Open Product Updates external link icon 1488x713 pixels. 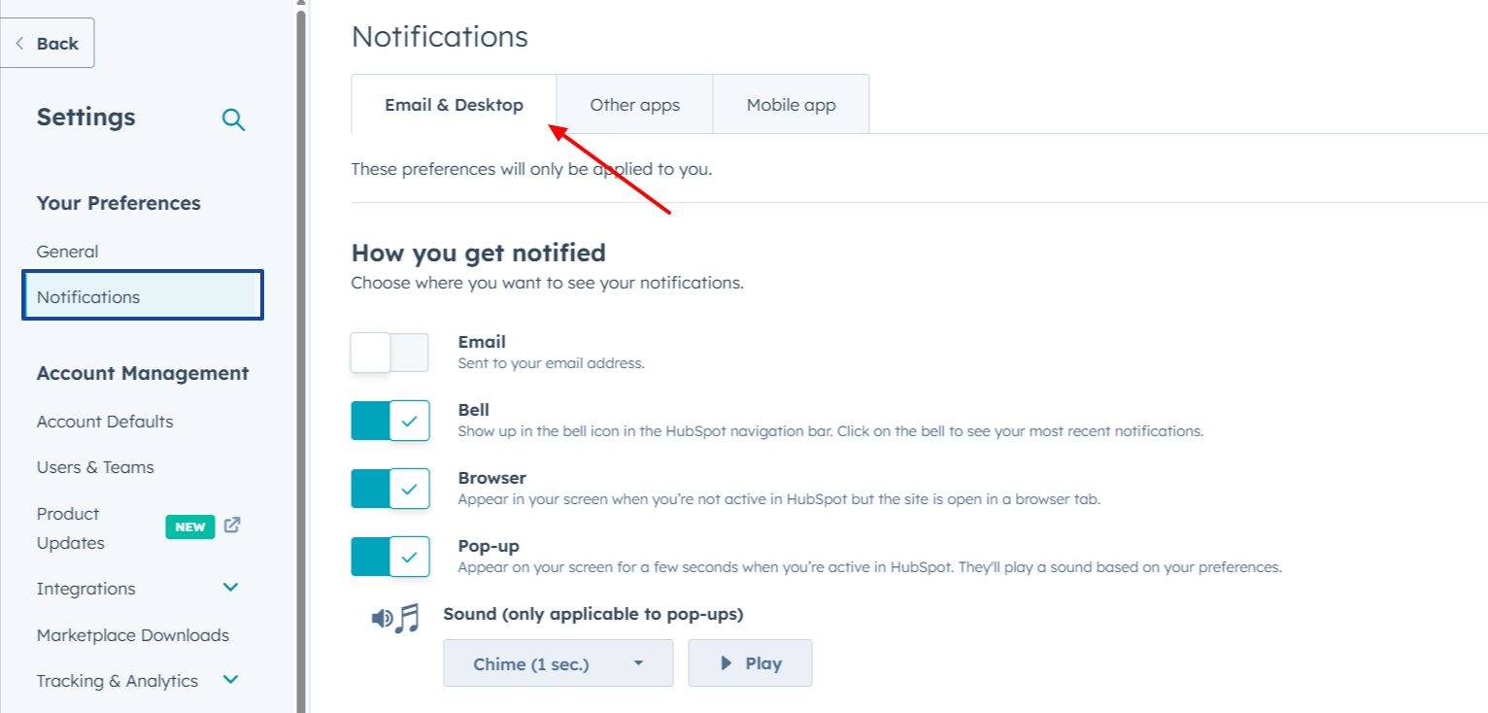[x=232, y=526]
